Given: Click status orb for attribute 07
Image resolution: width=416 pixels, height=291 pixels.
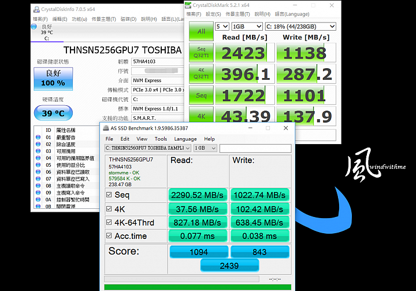Looking at the screenshot, I should click(x=38, y=179).
